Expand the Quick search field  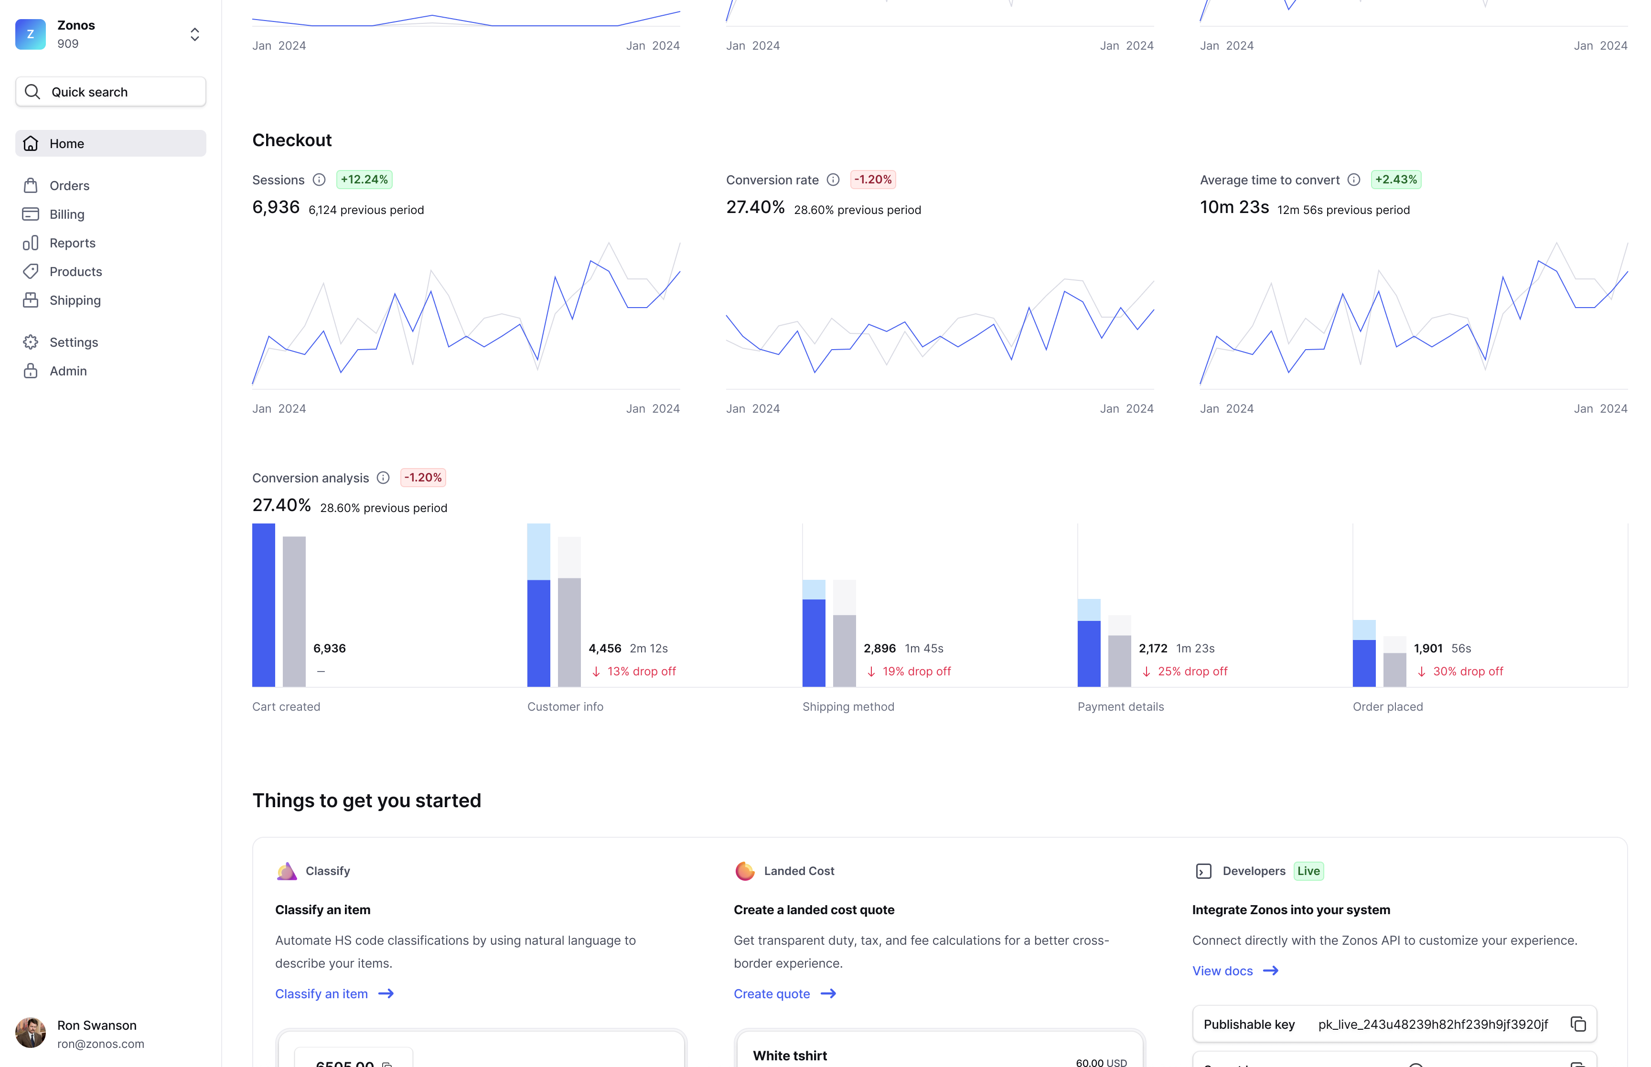[111, 91]
